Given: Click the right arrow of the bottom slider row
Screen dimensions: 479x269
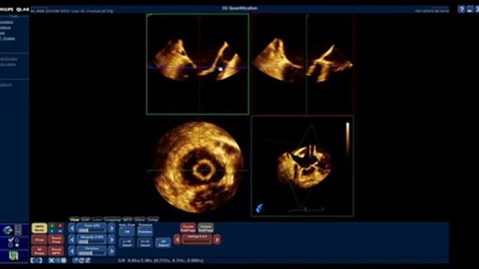Looking at the screenshot, I should tap(112, 251).
